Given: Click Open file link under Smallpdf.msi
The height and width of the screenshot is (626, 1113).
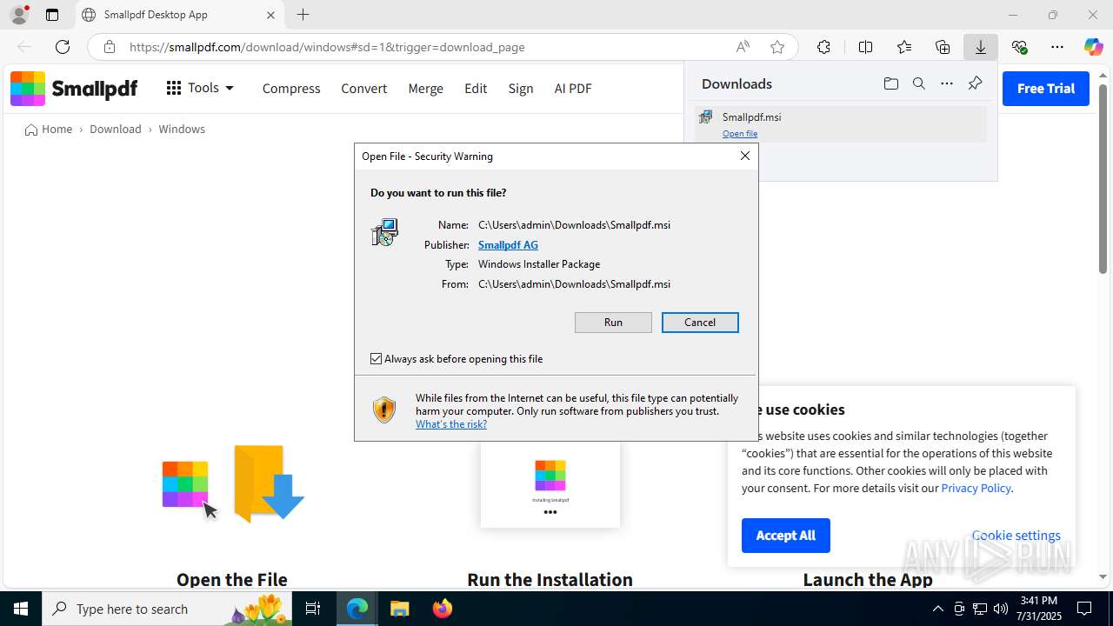Looking at the screenshot, I should click(740, 134).
